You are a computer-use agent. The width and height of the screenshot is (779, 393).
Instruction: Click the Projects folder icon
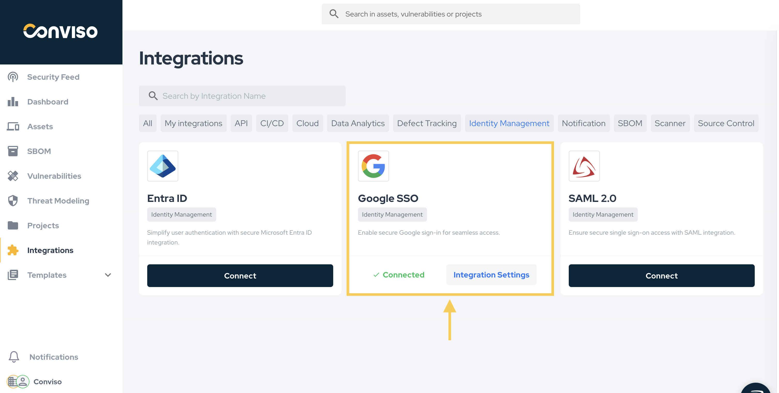(x=13, y=225)
